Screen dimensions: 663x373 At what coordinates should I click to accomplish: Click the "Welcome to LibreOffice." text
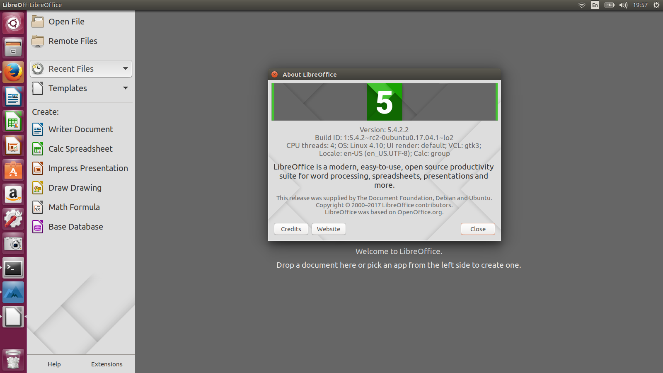click(399, 251)
